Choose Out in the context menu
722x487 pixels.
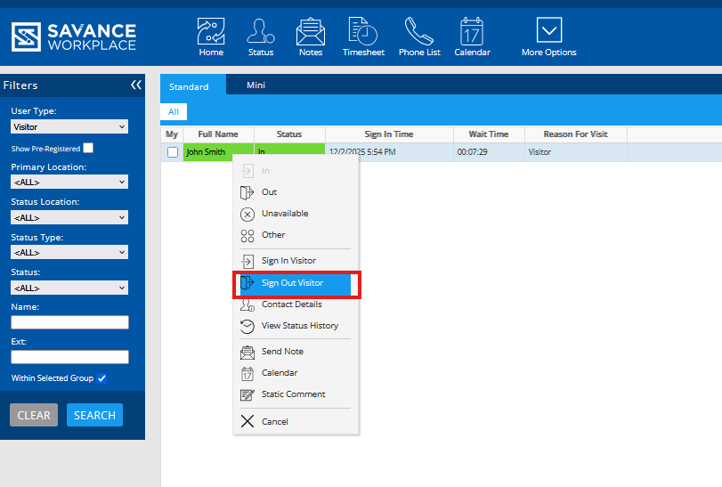click(x=296, y=192)
